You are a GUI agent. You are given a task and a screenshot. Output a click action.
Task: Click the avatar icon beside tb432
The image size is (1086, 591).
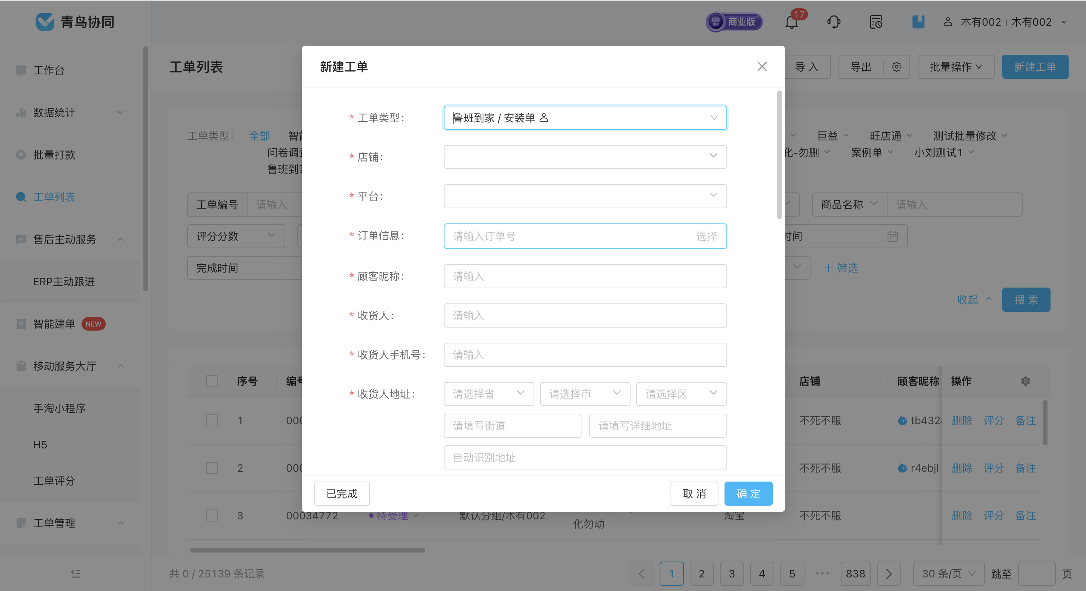(x=902, y=420)
